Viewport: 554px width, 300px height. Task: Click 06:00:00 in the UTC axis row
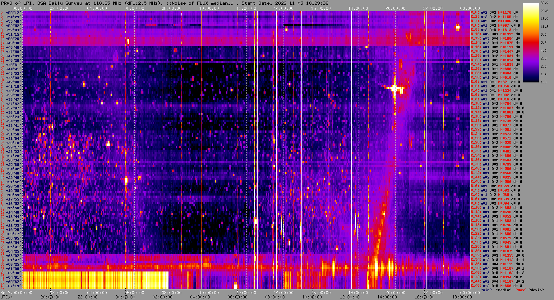[238, 297]
